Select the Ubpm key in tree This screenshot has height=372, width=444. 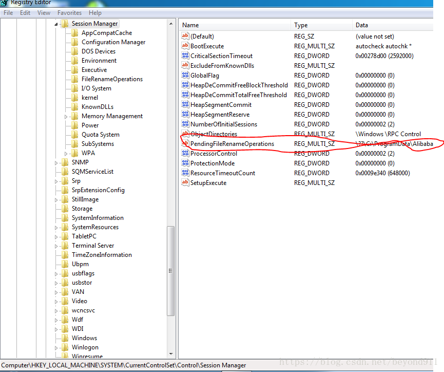[80, 264]
